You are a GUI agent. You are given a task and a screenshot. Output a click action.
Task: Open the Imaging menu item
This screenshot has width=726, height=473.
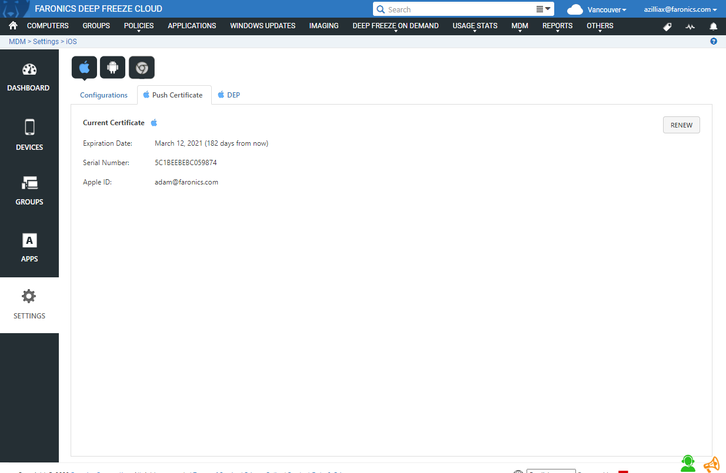coord(324,26)
